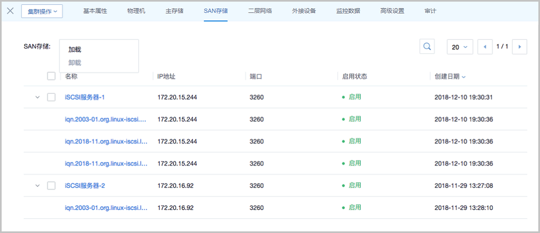Go to the previous page arrow

tap(484, 47)
